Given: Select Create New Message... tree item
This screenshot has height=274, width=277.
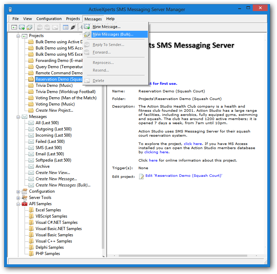Looking at the screenshot, I should (56, 179).
